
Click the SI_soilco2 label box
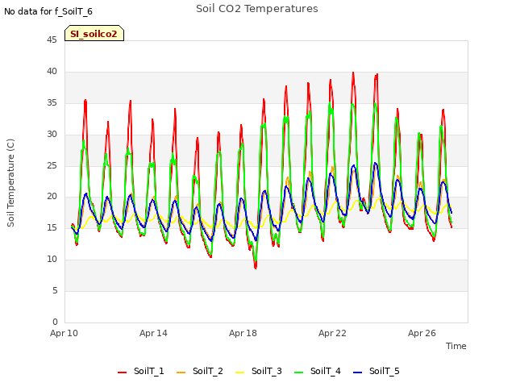94,33
